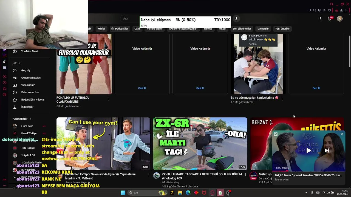The height and width of the screenshot is (197, 351).
Task: Click the Windows taskbar search box
Action: tap(147, 193)
